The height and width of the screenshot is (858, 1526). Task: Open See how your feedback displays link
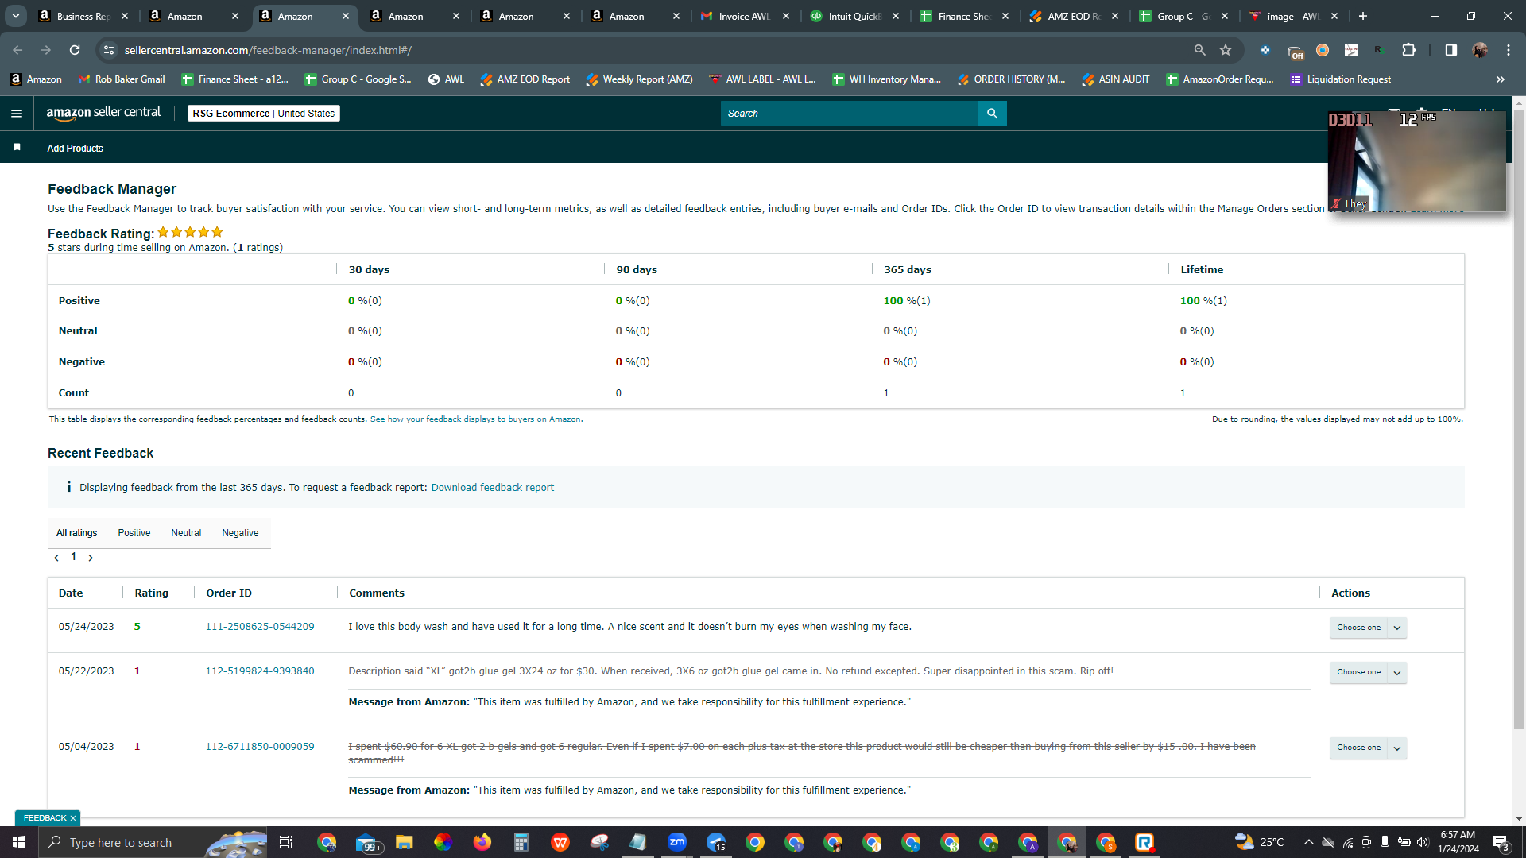coord(475,419)
